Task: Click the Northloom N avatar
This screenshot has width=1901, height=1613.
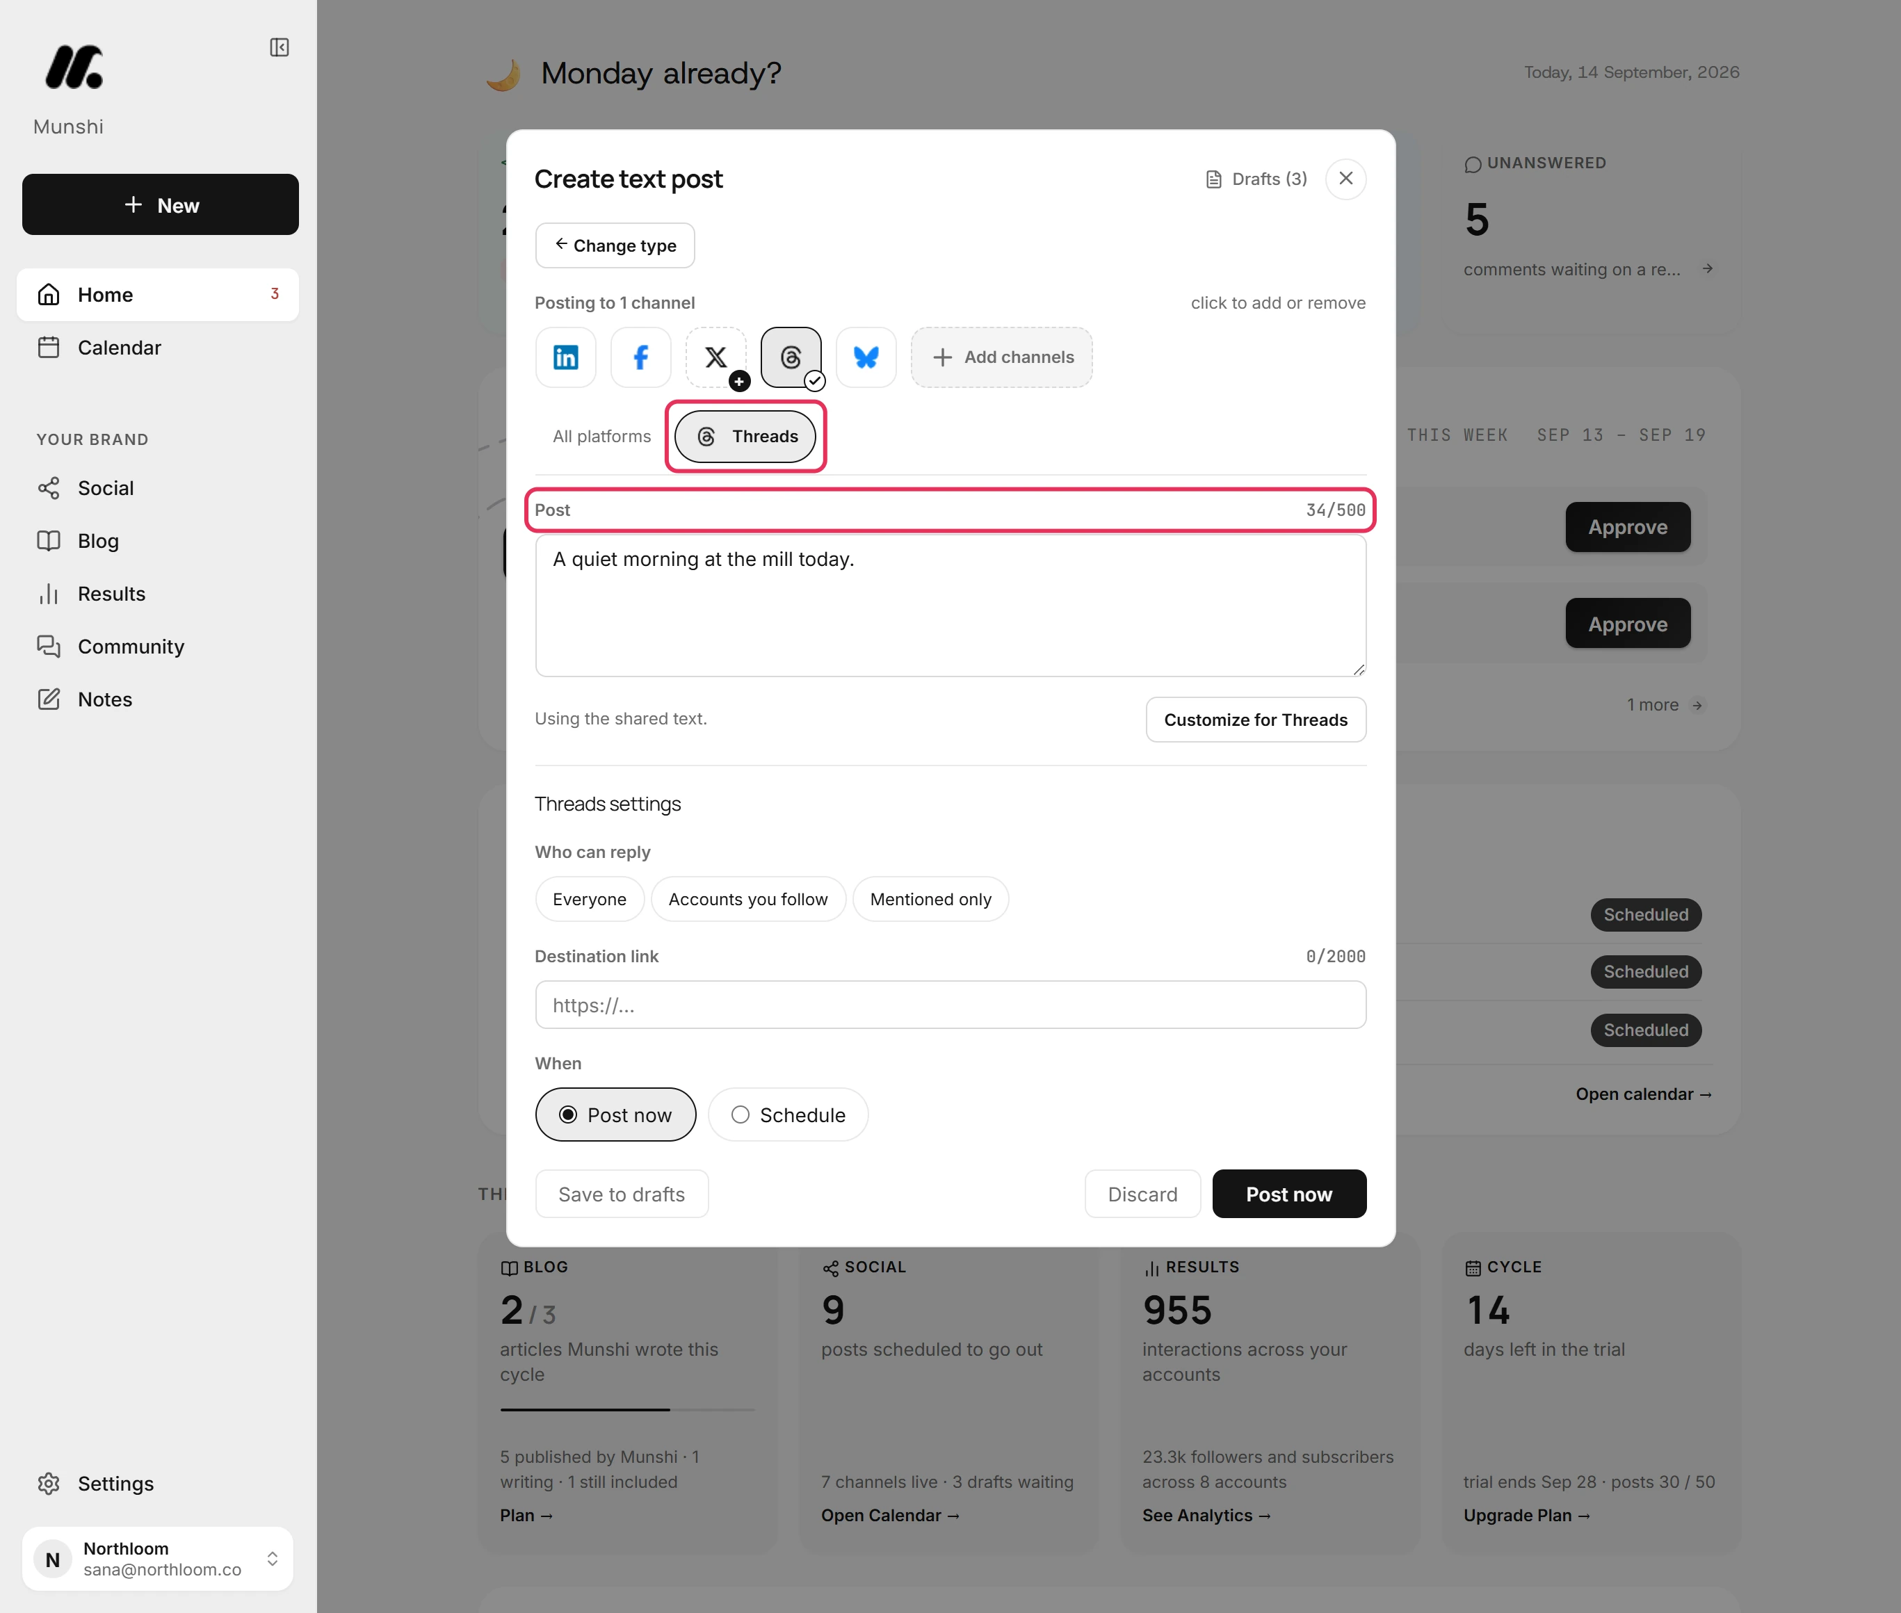Action: [x=53, y=1559]
